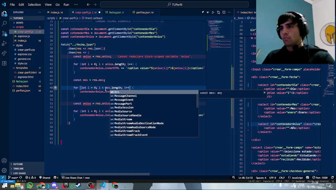The width and height of the screenshot is (336, 190).
Task: Open the Go menu
Action: click(x=58, y=4)
